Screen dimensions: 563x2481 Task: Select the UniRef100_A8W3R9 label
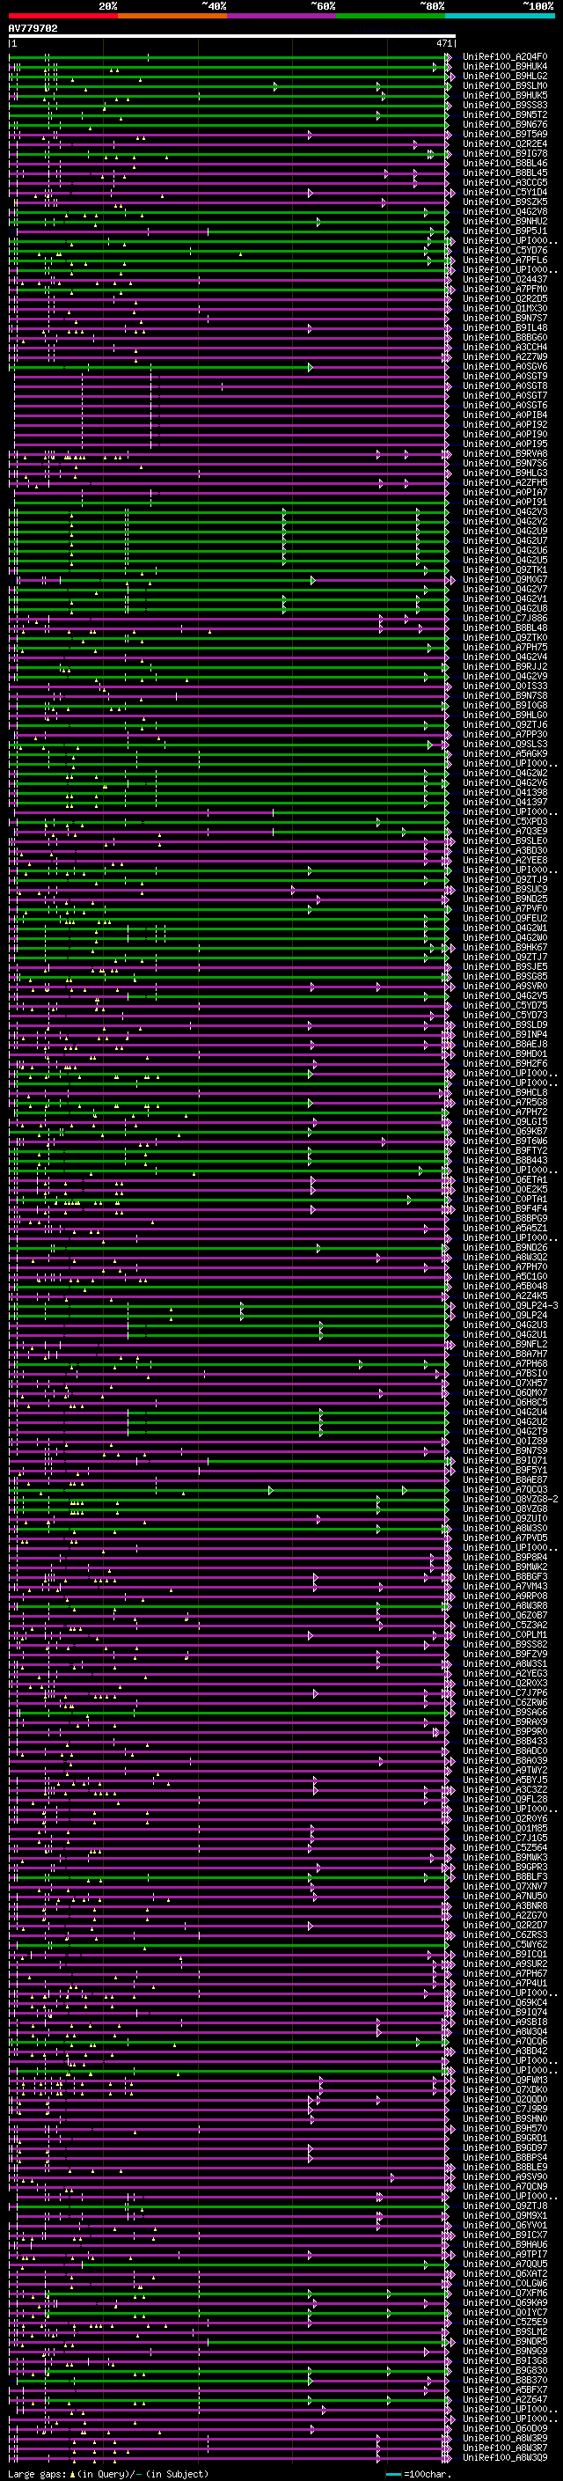pyautogui.click(x=505, y=2438)
